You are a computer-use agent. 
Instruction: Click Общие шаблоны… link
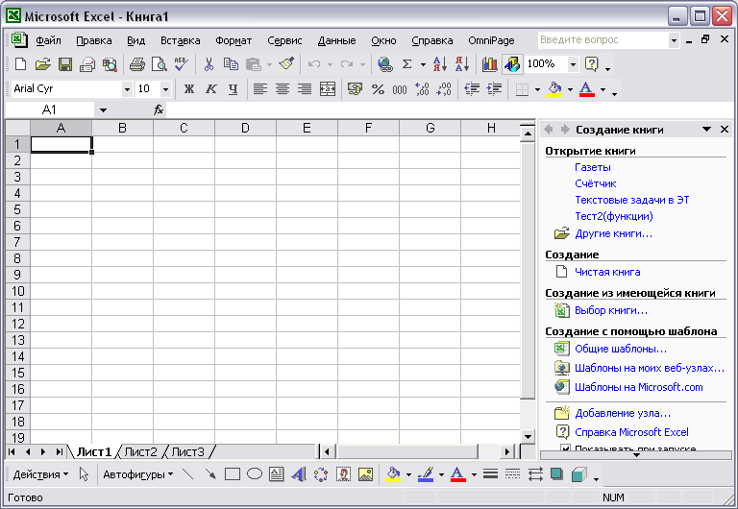pos(621,349)
